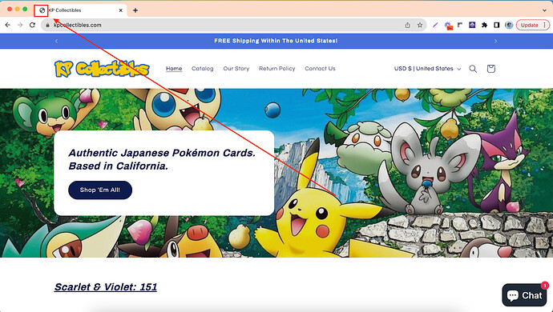
Task: Expand the USD $ | United States selector
Action: (427, 69)
